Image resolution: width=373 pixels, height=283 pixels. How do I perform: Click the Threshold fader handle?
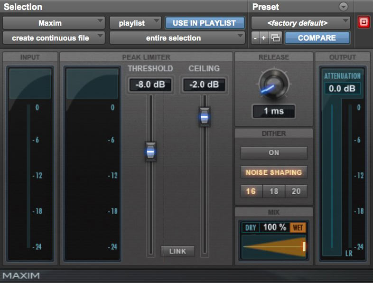coord(150,152)
